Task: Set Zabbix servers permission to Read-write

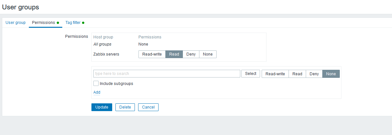Action: 152,54
